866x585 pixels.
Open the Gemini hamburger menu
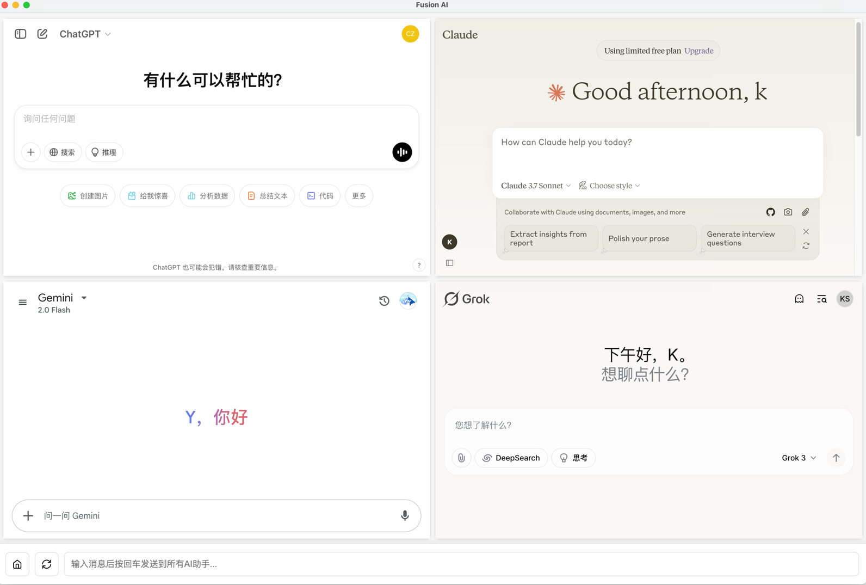click(x=23, y=302)
